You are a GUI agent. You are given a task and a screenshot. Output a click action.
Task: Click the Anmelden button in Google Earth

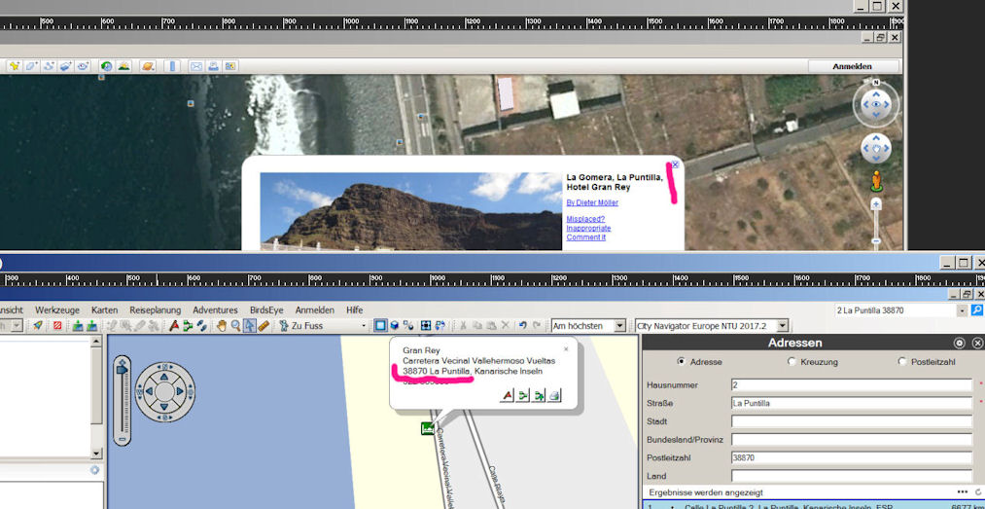point(853,66)
